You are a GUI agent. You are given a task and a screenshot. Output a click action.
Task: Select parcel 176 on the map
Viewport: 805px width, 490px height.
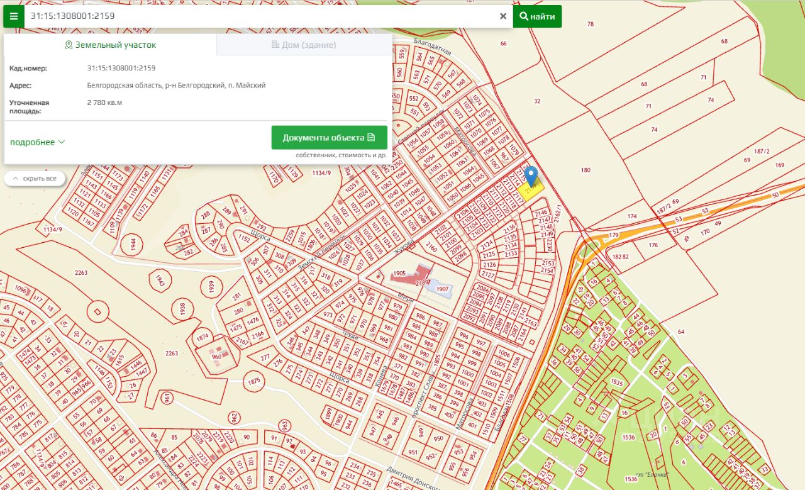[653, 245]
